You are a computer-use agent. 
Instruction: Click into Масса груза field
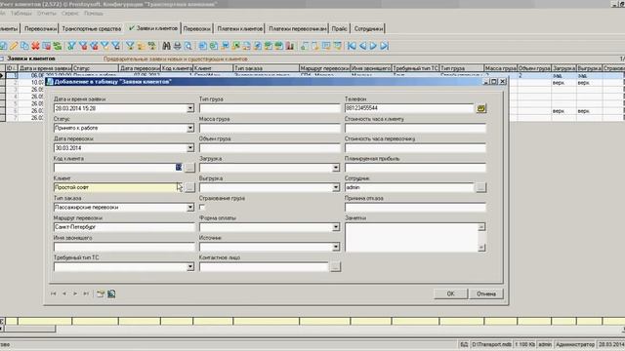point(270,128)
